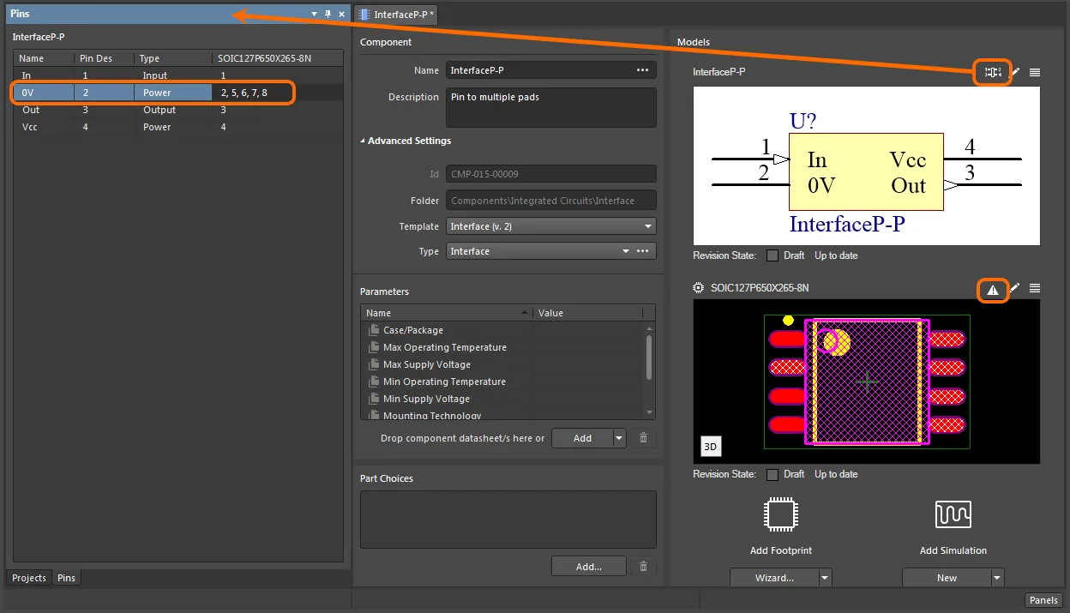Click the Panels button in the status bar

tap(1043, 599)
